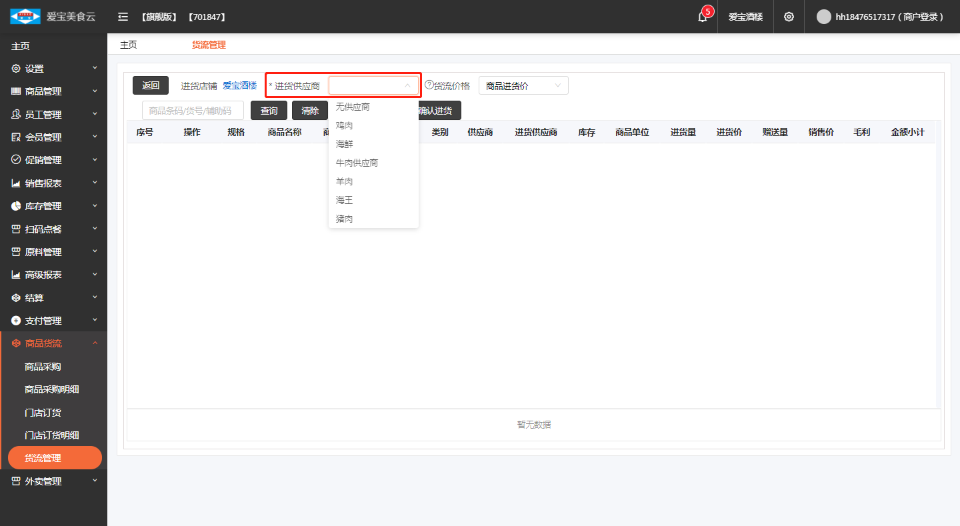Screen dimensions: 960x526
Task: Click the user avatar icon
Action: (824, 17)
